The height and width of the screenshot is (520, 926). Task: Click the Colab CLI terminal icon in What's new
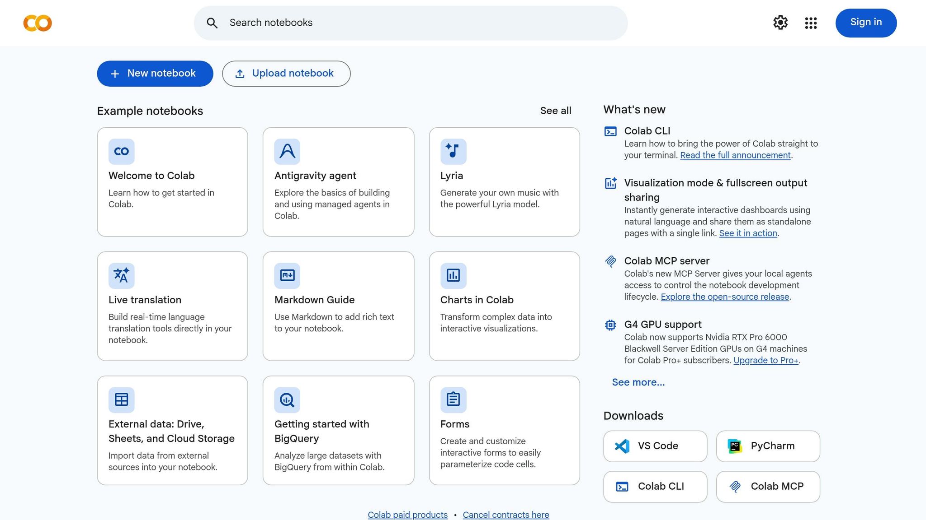(x=610, y=131)
